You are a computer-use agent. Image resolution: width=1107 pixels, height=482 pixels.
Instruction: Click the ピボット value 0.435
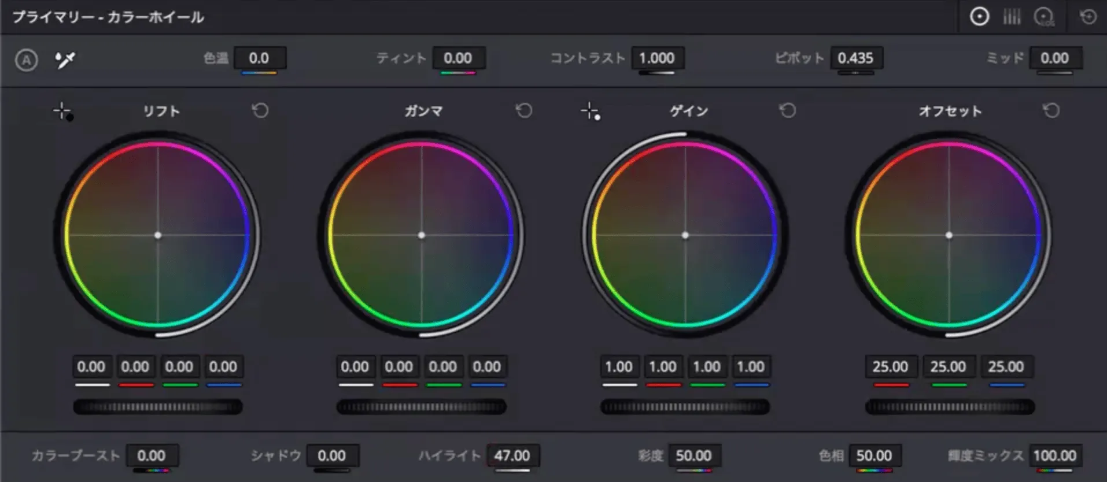pos(855,58)
